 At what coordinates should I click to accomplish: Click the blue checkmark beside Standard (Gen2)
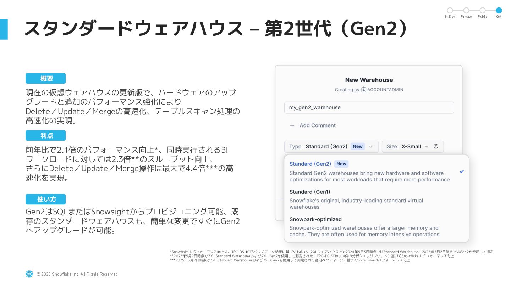point(462,171)
